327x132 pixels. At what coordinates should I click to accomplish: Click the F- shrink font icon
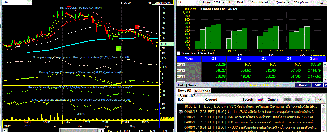coord(116,131)
